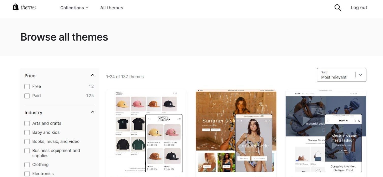
Task: Check the Electronics industry checkbox
Action: tap(27, 174)
